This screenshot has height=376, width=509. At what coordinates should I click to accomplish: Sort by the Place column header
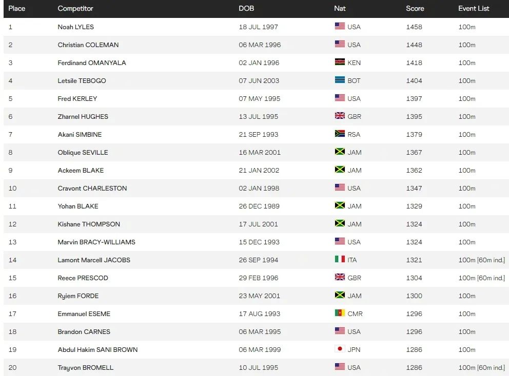tap(17, 9)
